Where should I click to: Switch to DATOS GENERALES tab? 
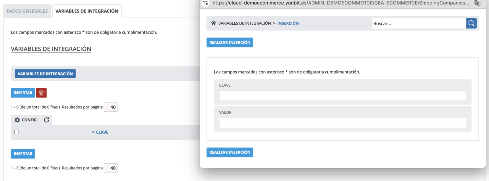click(x=27, y=11)
